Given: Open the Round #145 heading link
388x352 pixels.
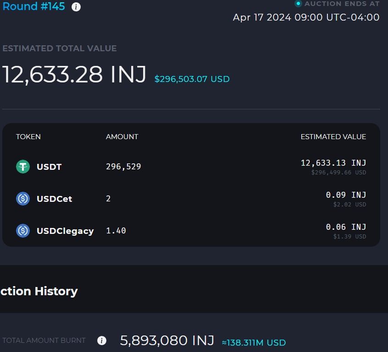Looking at the screenshot, I should (33, 6).
